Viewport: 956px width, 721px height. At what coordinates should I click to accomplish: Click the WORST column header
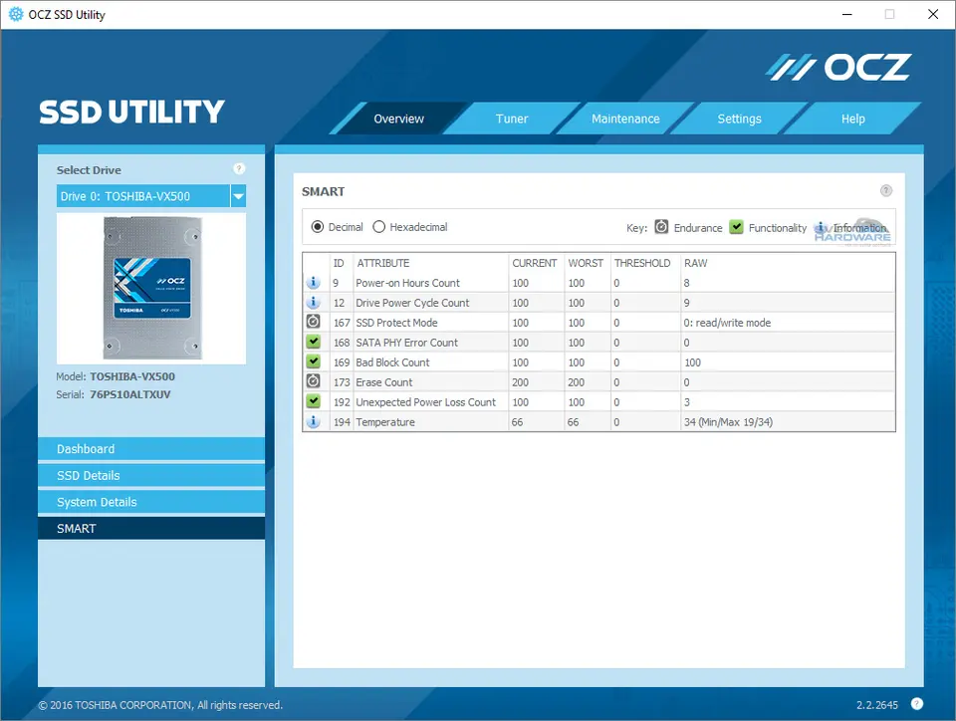pyautogui.click(x=586, y=263)
